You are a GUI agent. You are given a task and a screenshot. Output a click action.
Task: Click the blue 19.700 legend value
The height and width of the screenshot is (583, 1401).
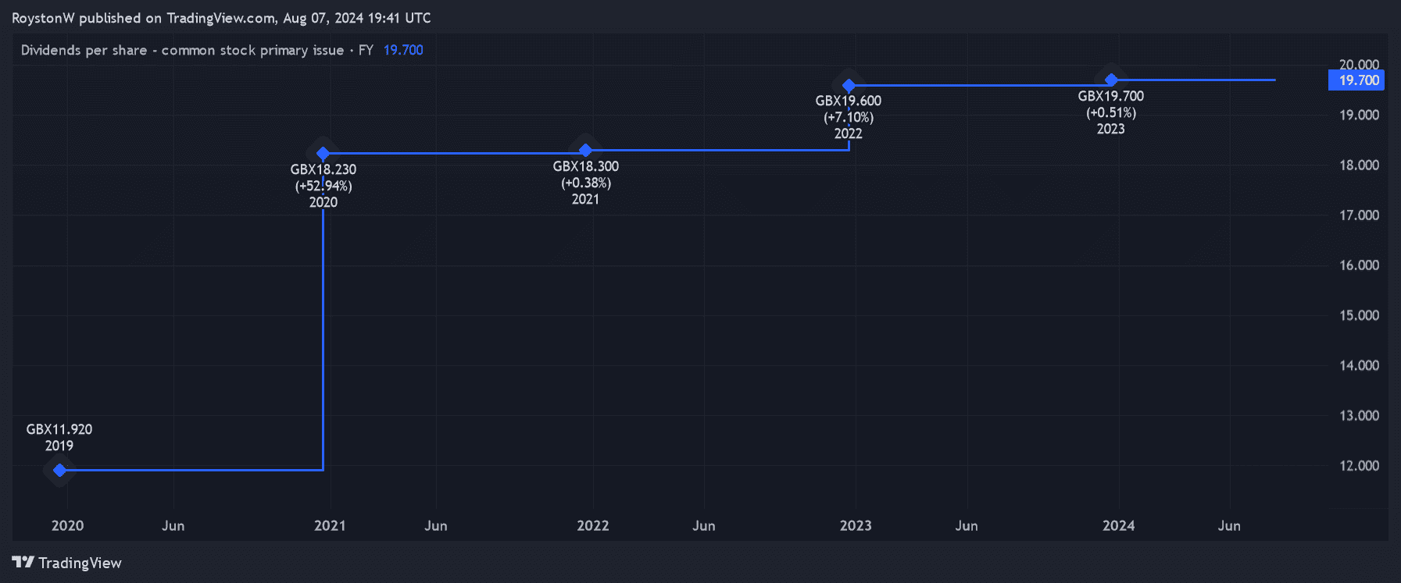tap(403, 50)
